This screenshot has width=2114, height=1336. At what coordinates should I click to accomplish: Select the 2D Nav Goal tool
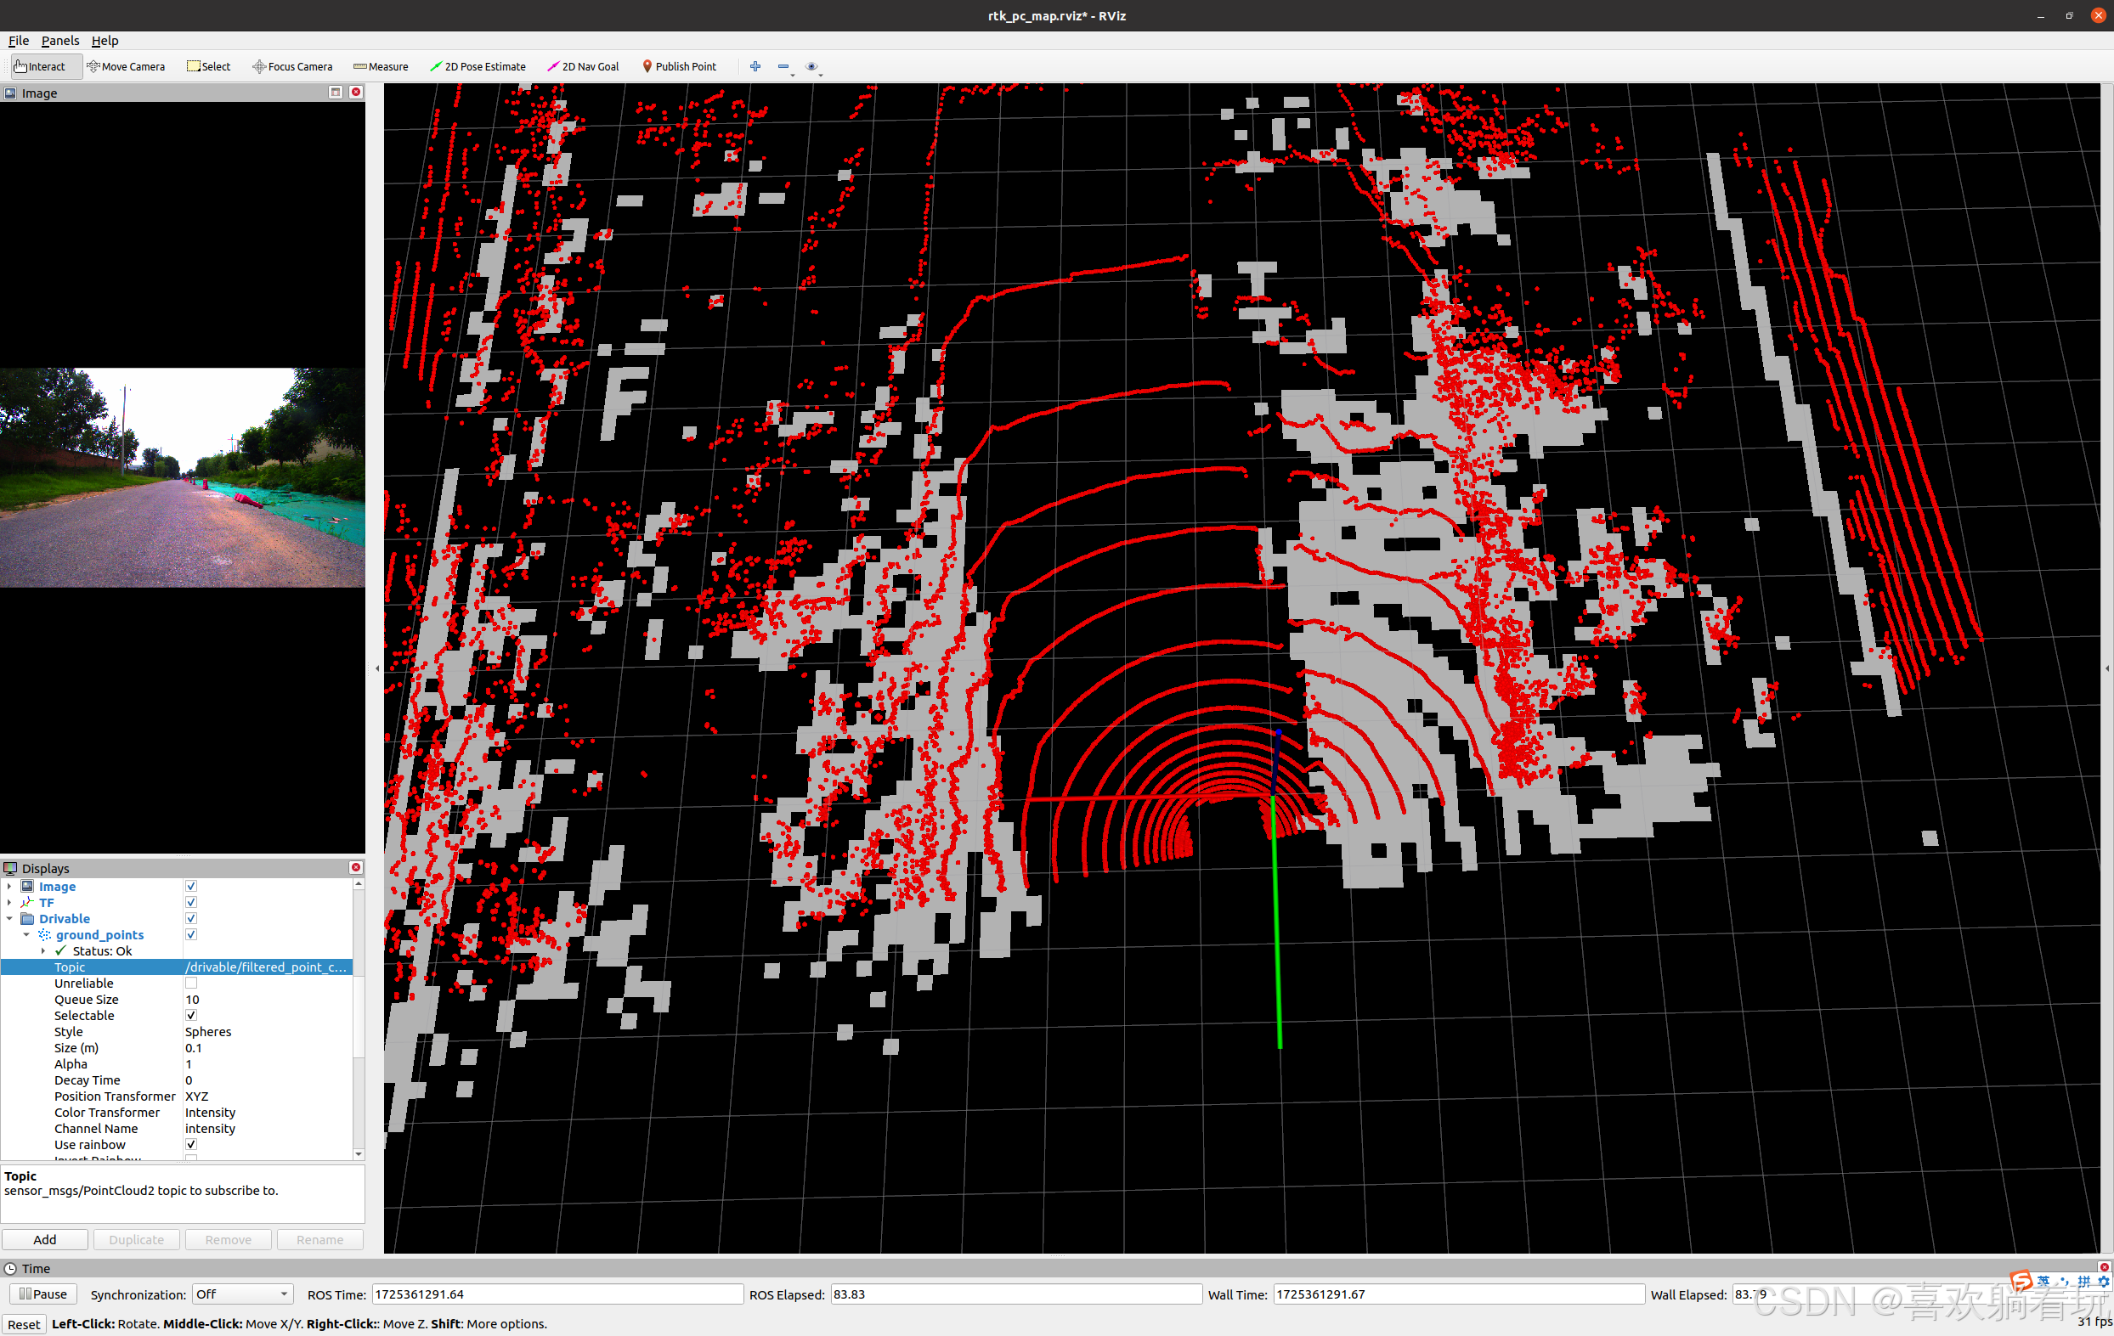click(583, 67)
